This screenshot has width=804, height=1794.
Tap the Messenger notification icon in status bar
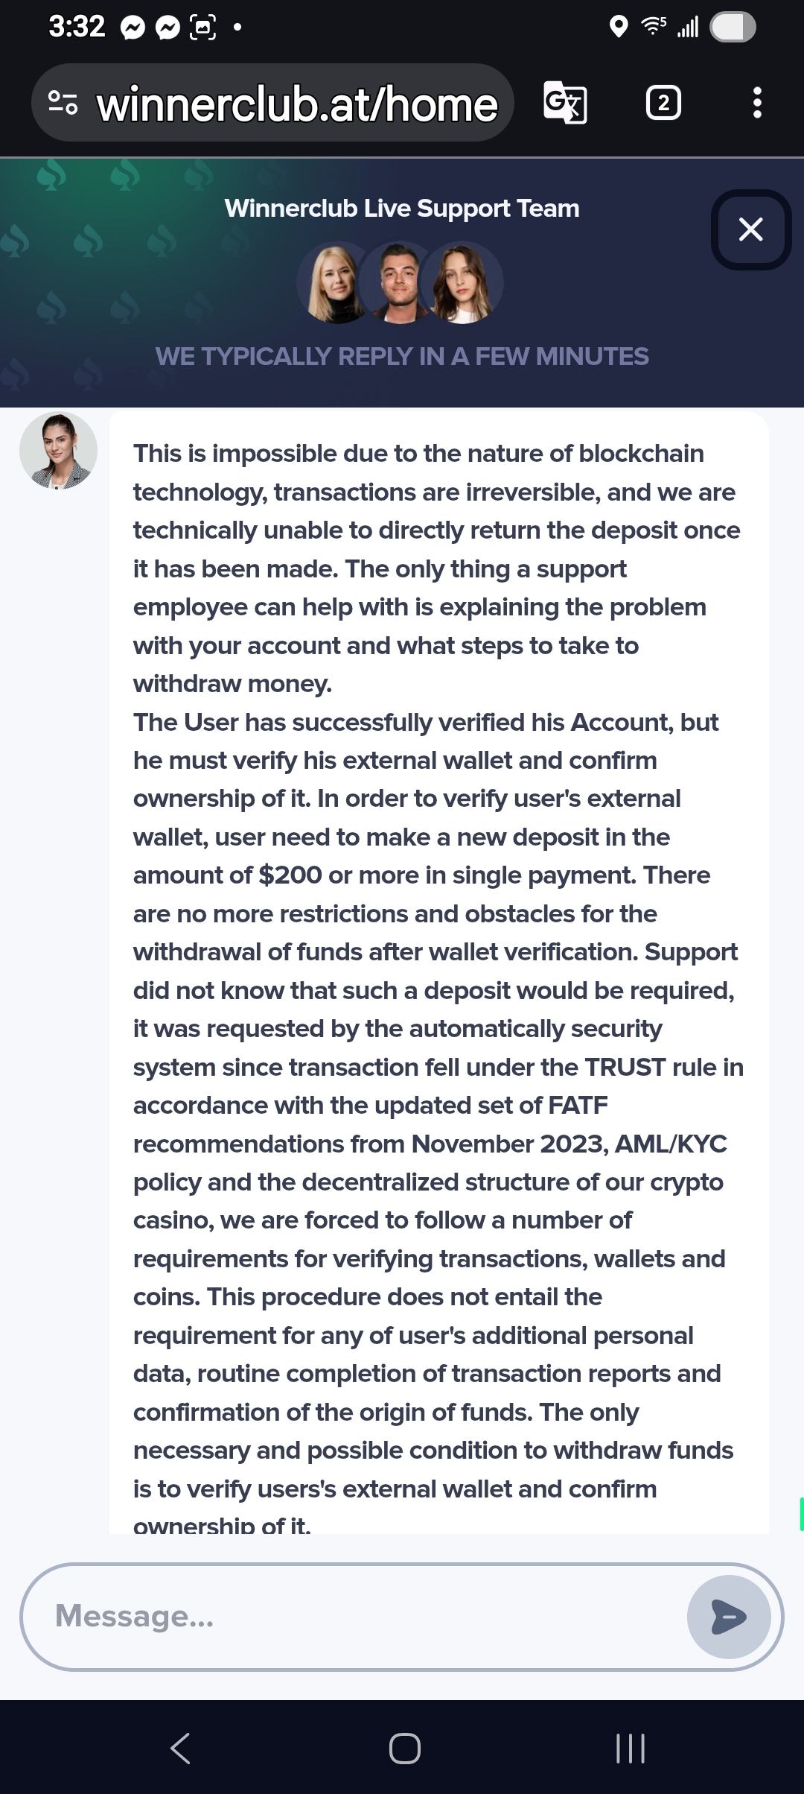(133, 28)
